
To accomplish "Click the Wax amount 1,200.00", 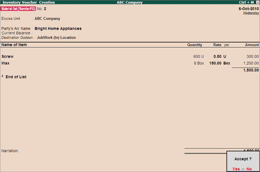I will coord(251,63).
